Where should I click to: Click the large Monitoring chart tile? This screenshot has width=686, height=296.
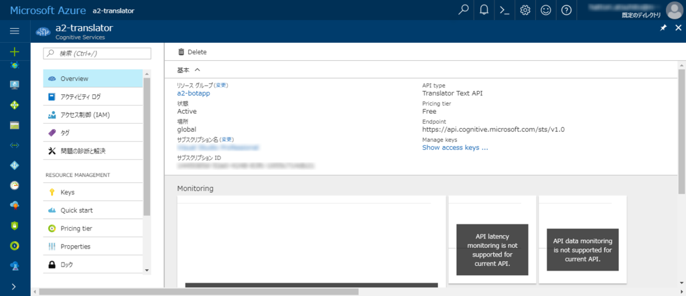pos(311,241)
